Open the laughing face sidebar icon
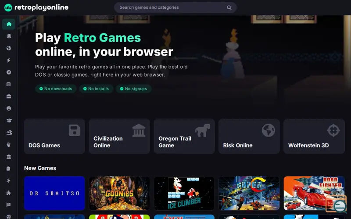The image size is (351, 219). click(x=9, y=109)
